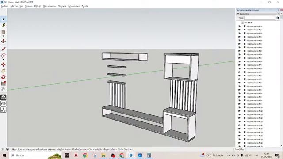Open the red A app in taskbar

point(76,155)
